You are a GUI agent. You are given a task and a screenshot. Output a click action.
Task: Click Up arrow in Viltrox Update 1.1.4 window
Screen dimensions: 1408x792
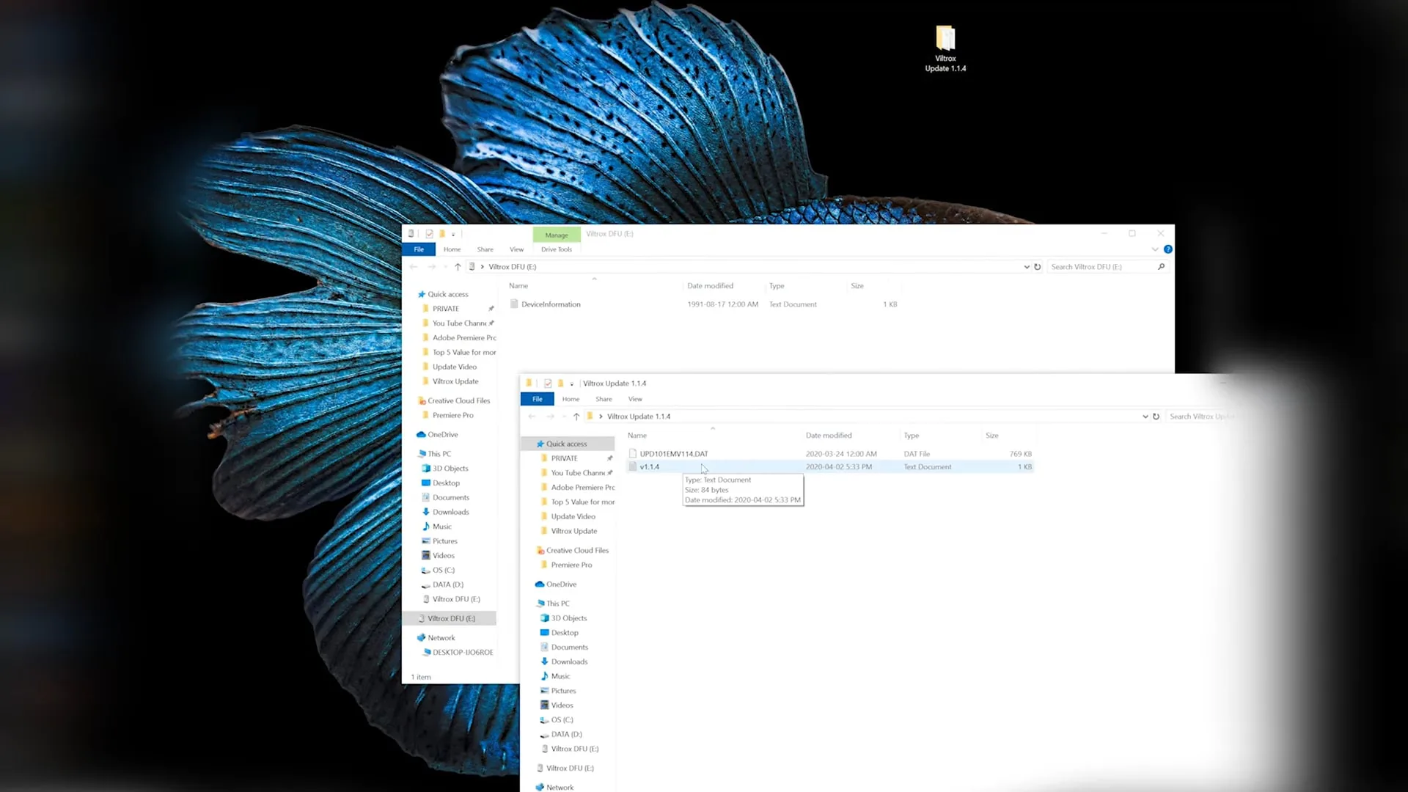pyautogui.click(x=576, y=417)
